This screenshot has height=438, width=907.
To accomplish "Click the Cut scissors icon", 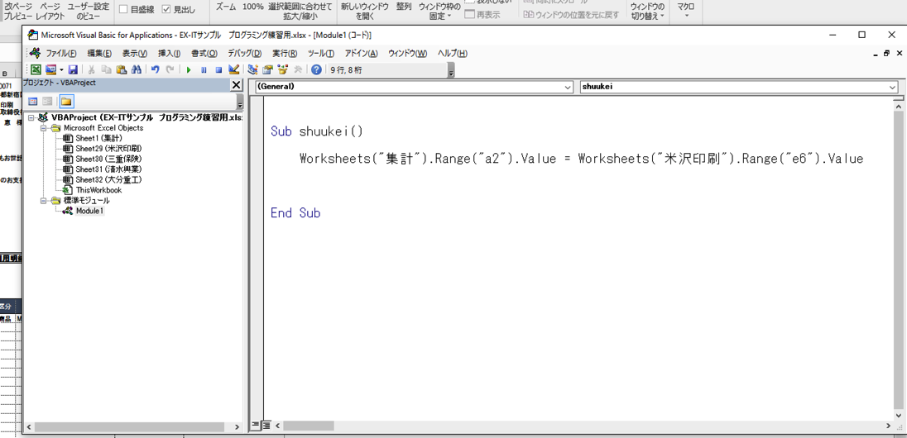I will (91, 69).
